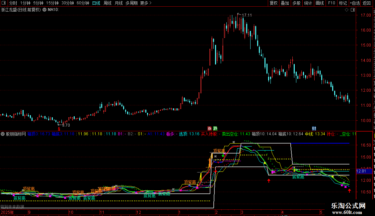375x216 pixels.
Task: Click the 用到未来数据 warning text
Action: (x=12, y=206)
